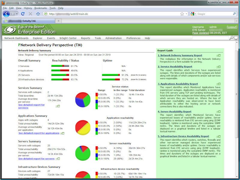Open the Firefox Bookmarks menu

pyautogui.click(x=41, y=8)
